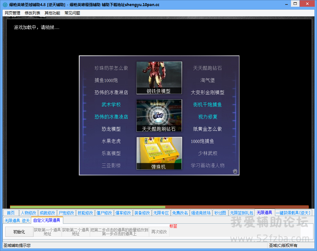Image resolution: width=317 pixels, height=251 pixels.
Task: Click the 再次修改 button
Action: click(159, 232)
